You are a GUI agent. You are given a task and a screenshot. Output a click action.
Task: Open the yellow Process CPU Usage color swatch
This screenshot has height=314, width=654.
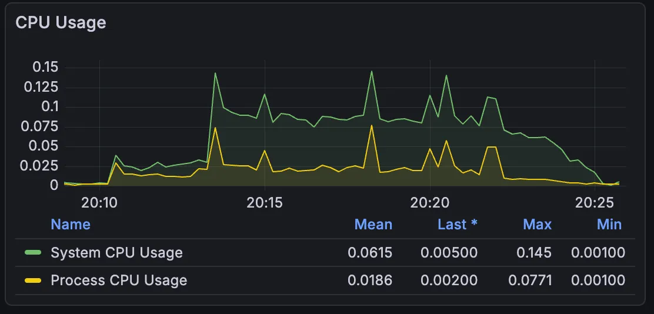[x=33, y=280]
